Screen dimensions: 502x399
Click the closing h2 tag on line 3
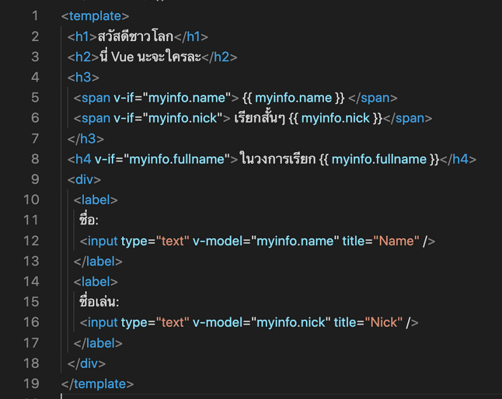click(x=219, y=57)
